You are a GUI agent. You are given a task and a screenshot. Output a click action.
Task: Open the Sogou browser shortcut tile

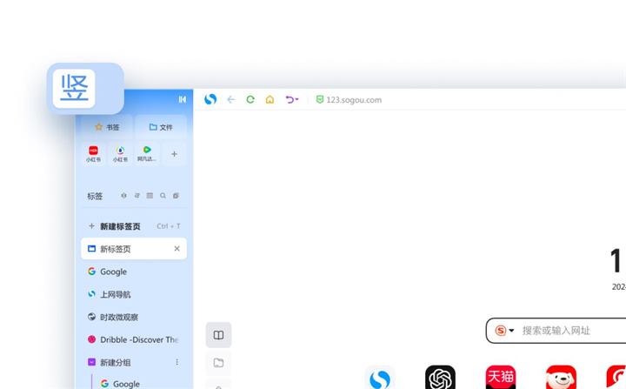(380, 377)
